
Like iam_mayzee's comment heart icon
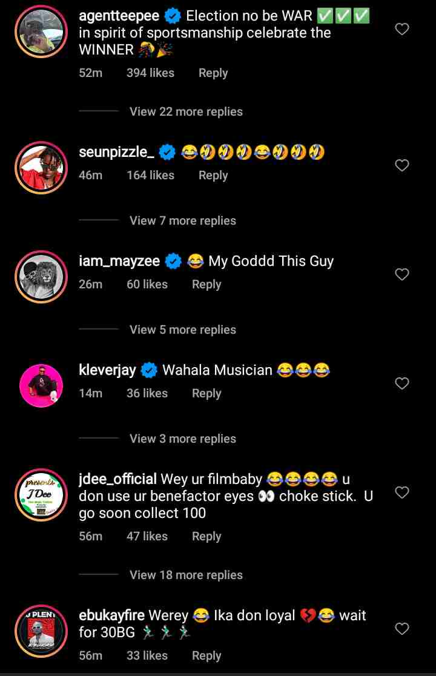[402, 274]
